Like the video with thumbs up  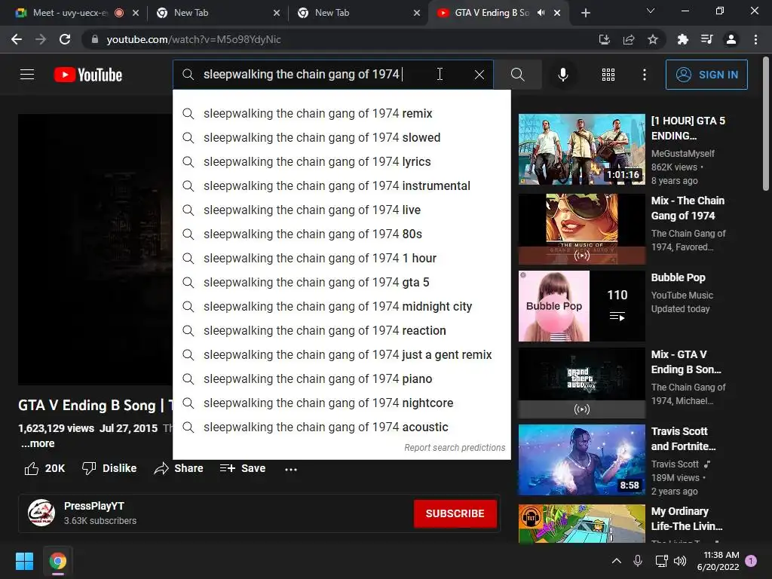(44, 468)
